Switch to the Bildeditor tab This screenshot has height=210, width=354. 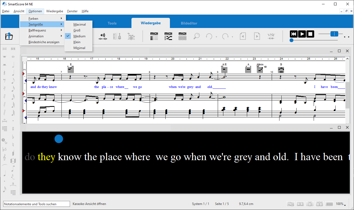189,23
